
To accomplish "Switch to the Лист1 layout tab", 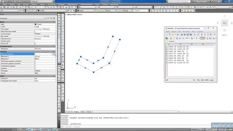I will (x=83, y=112).
